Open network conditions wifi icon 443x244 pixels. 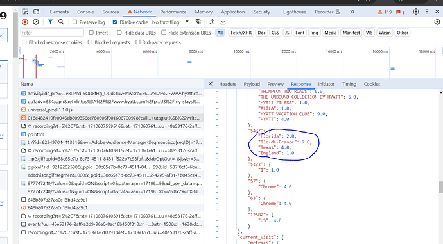point(198,22)
